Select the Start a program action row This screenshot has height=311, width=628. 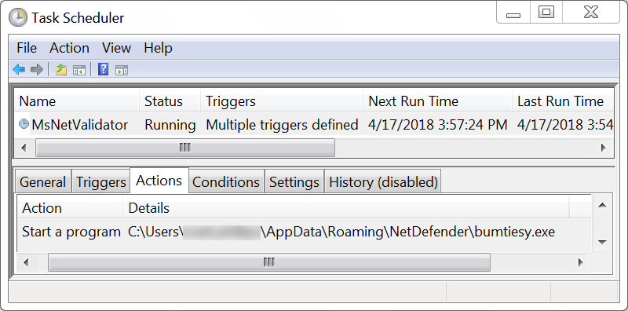click(304, 232)
